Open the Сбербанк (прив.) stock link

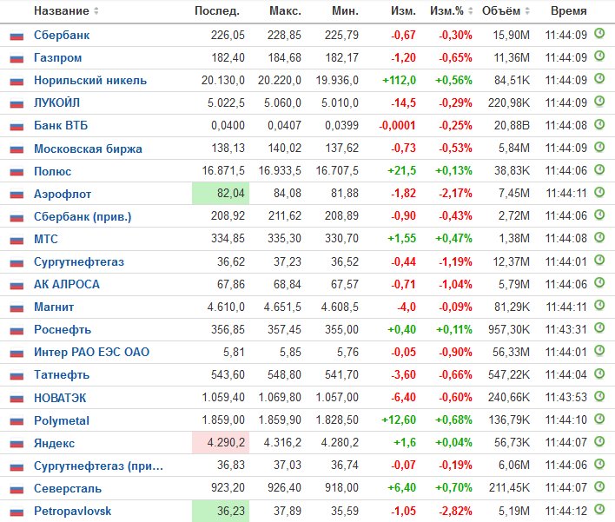point(83,217)
